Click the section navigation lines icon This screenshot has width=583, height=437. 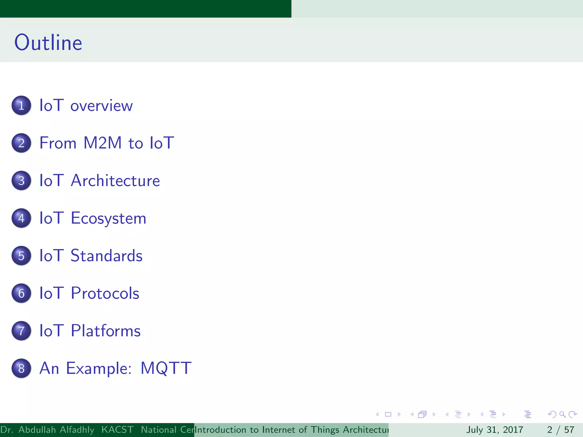tap(493, 415)
